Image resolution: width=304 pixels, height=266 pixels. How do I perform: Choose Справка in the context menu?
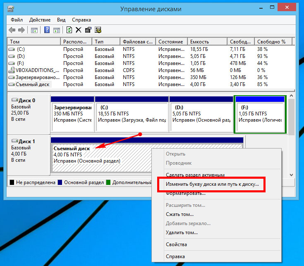point(175,256)
